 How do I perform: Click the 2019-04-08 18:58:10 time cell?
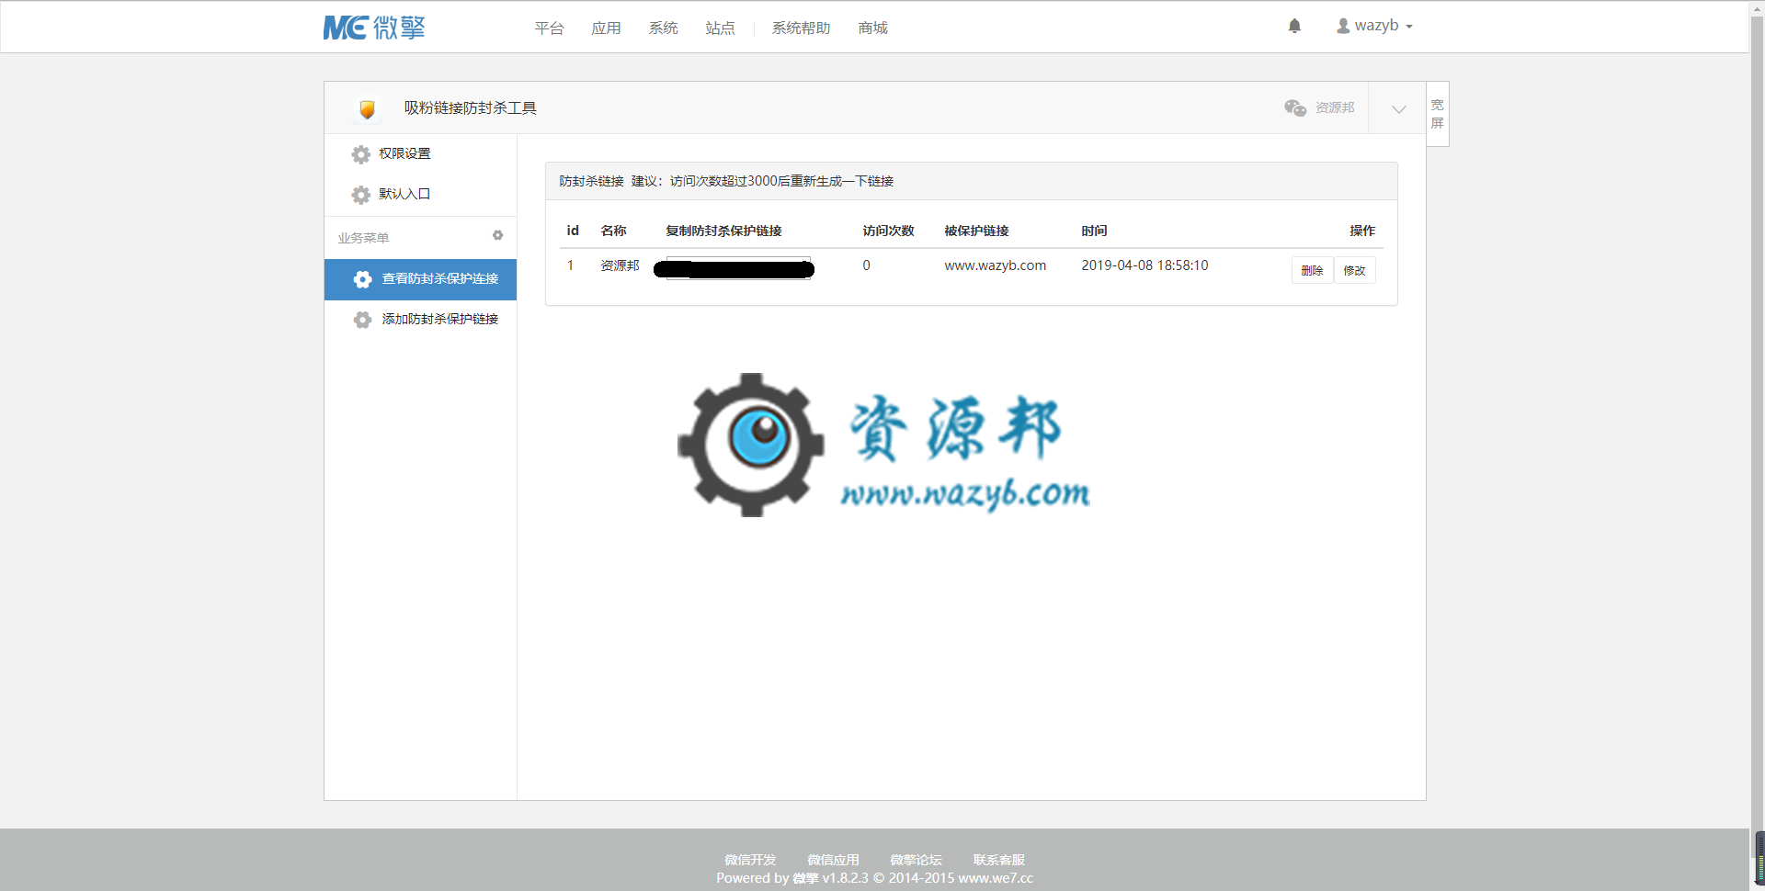(x=1144, y=265)
